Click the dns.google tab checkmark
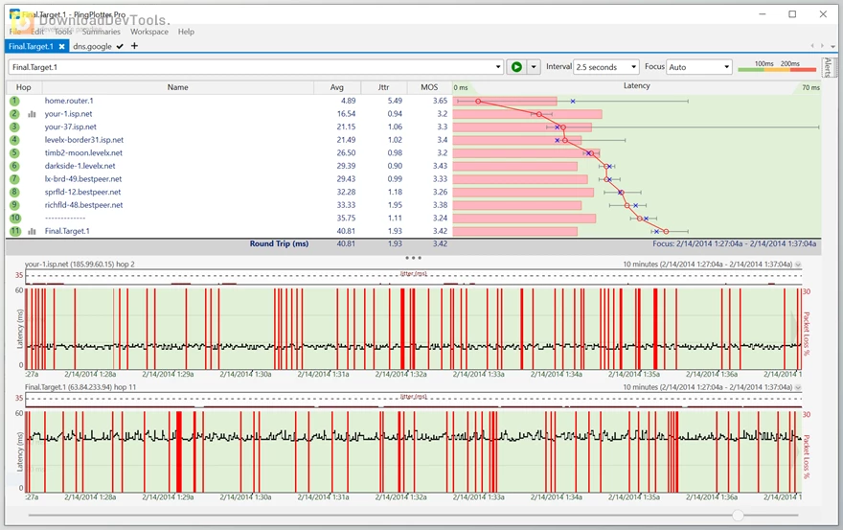This screenshot has height=530, width=843. pyautogui.click(x=120, y=46)
